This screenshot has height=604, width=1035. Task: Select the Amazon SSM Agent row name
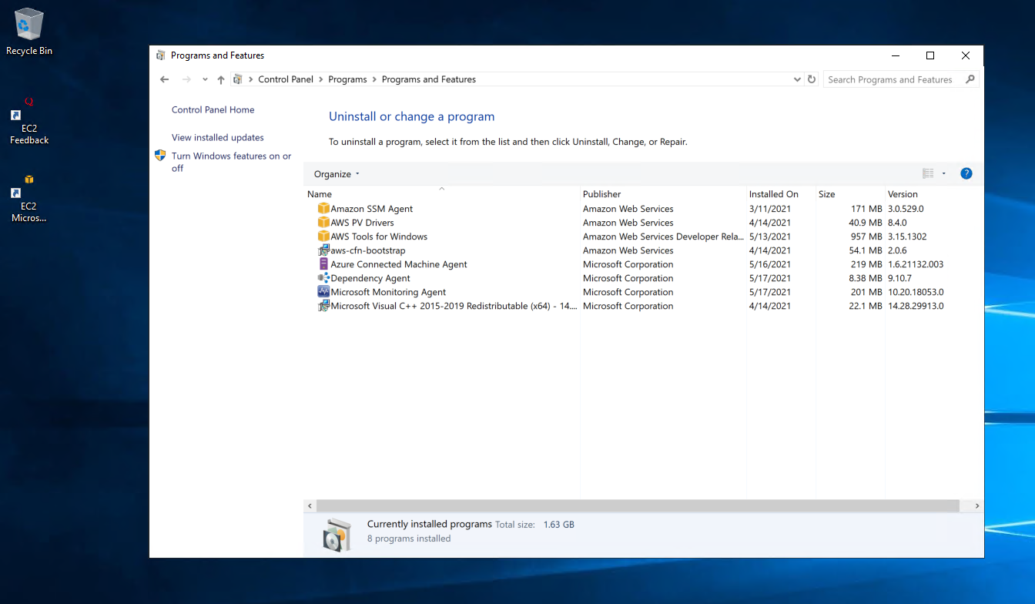(x=372, y=209)
